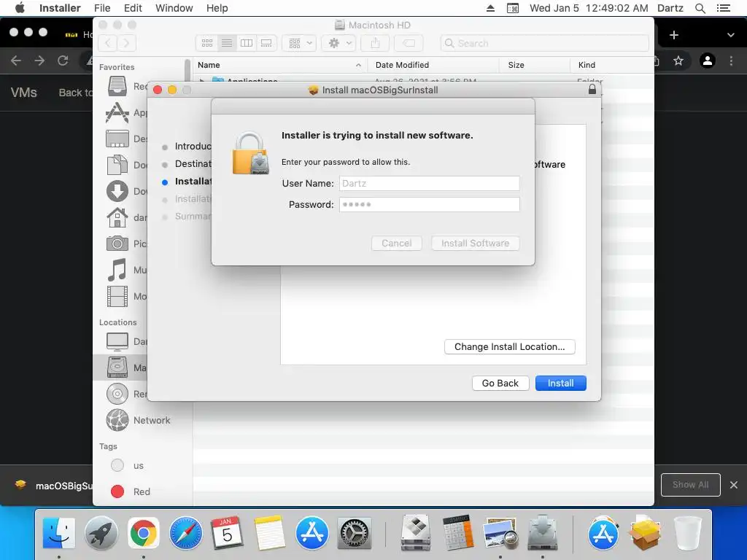Sort Finder list by Name column
Image resolution: width=747 pixels, height=560 pixels.
(279, 65)
